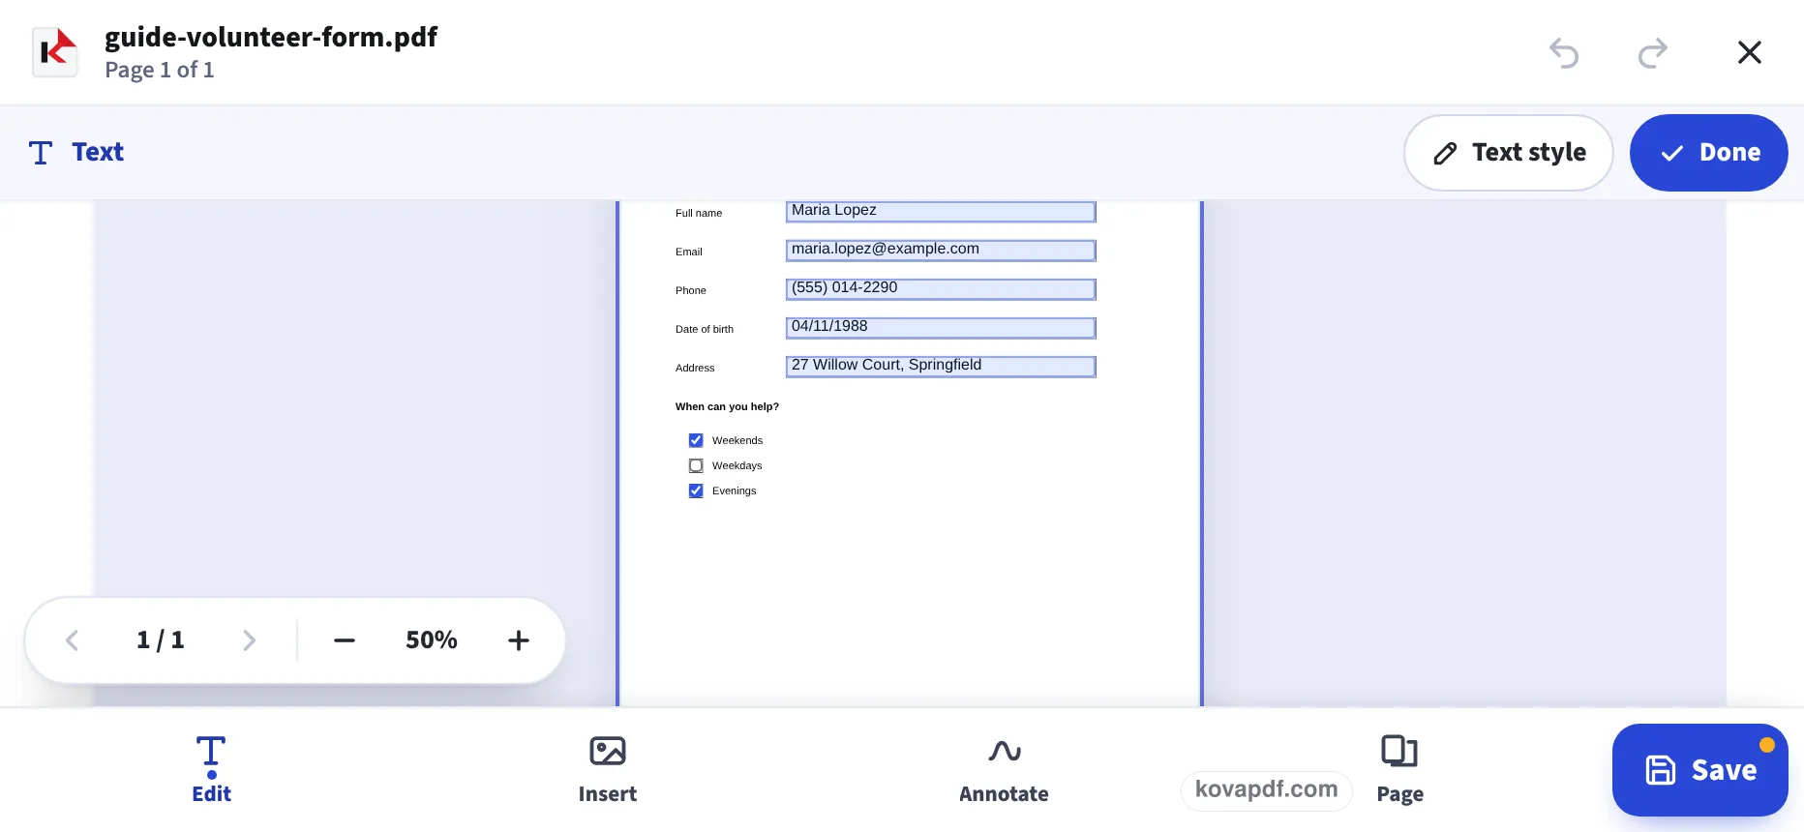Click the Done button
This screenshot has width=1804, height=832.
pyautogui.click(x=1709, y=153)
